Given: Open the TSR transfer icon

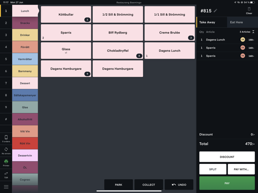Looking at the screenshot, I should click(6, 175).
